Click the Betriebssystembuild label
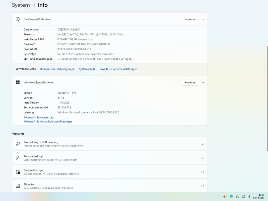 tap(36, 108)
